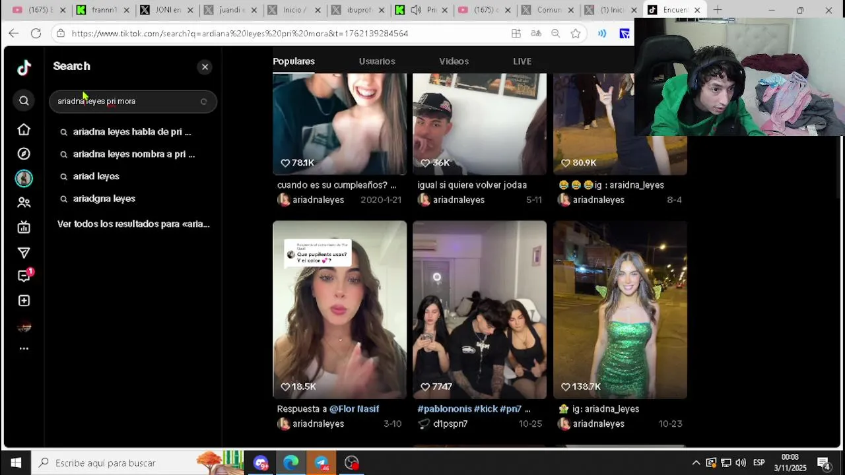Open the search magnifier icon in sidebar
845x475 pixels.
(24, 100)
